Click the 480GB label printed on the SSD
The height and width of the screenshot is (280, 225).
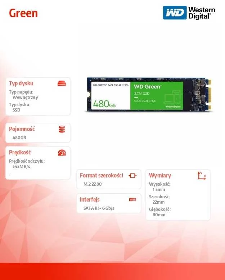[x=104, y=104]
